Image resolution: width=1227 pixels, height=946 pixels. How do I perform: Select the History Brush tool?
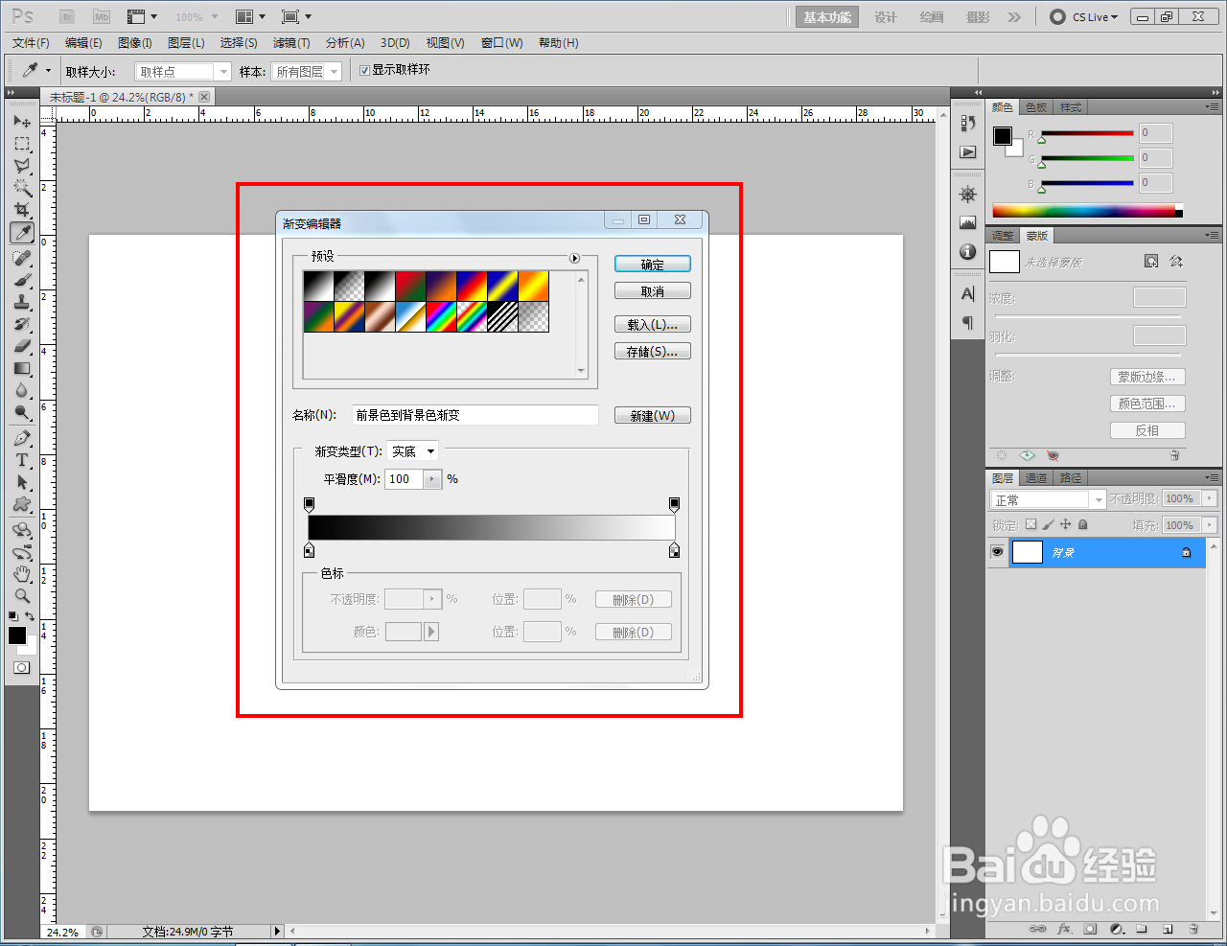point(22,324)
